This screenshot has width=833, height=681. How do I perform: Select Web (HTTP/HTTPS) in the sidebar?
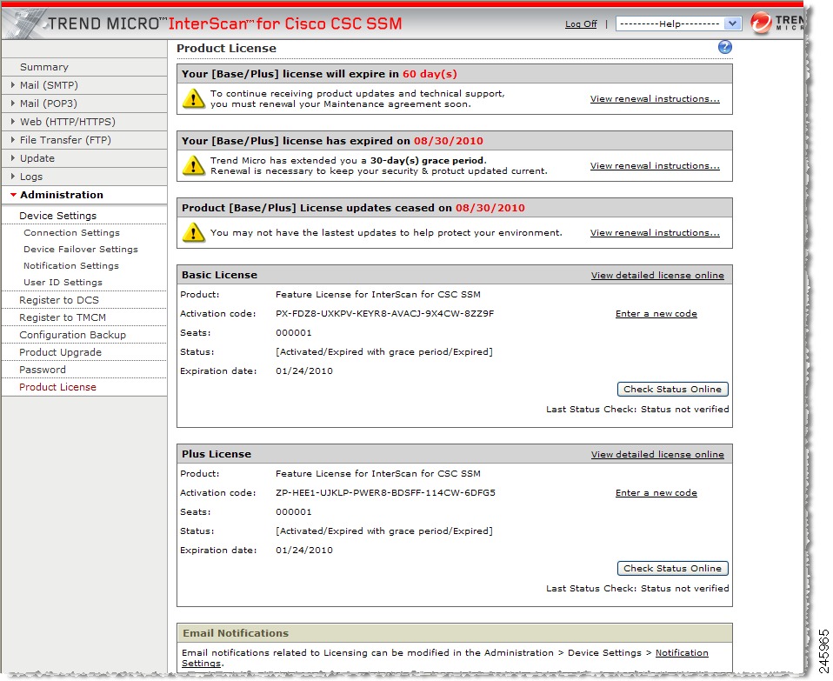click(68, 122)
